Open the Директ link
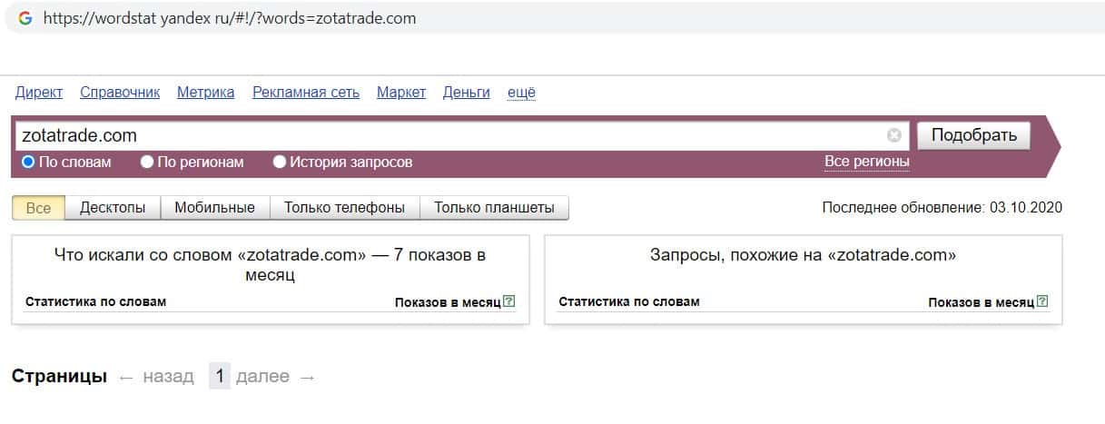This screenshot has width=1105, height=424. pyautogui.click(x=39, y=92)
